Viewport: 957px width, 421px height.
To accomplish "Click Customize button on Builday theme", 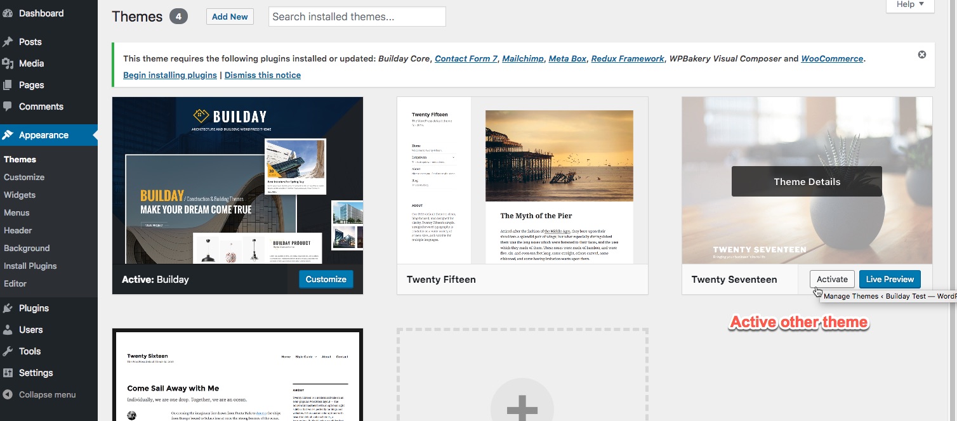I will tap(326, 279).
